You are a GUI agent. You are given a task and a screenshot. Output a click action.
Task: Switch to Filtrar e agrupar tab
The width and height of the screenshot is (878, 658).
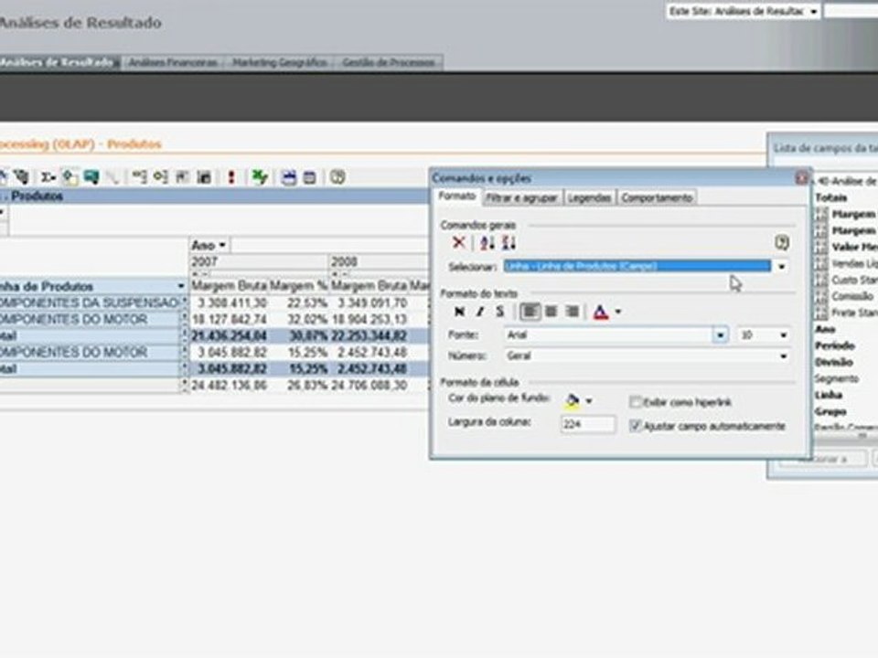[521, 197]
